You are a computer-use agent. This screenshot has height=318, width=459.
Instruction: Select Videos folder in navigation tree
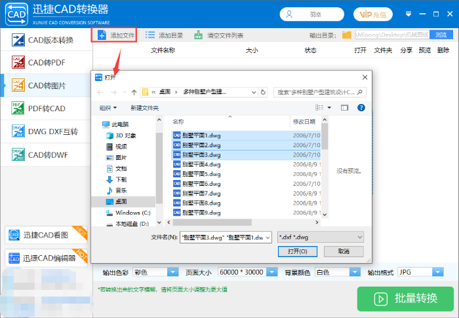click(117, 147)
